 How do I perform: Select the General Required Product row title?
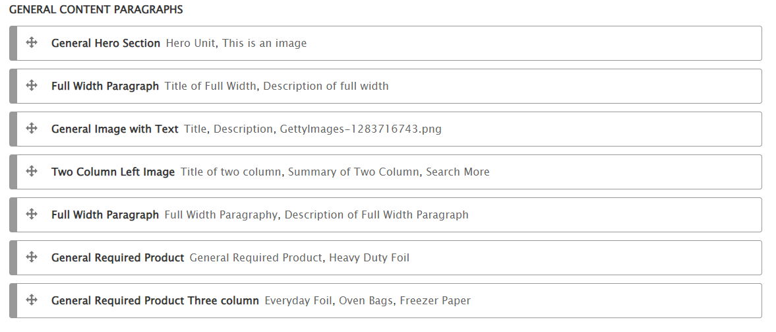pos(117,258)
